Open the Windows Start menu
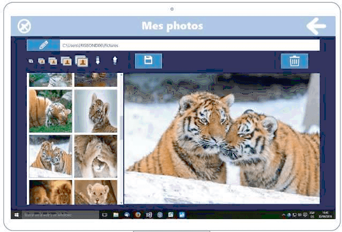The image size is (342, 232). click(x=16, y=214)
